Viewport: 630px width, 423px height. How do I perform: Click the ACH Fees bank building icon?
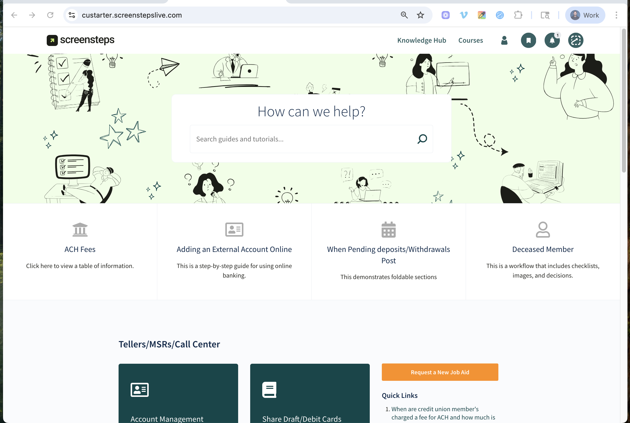click(80, 230)
